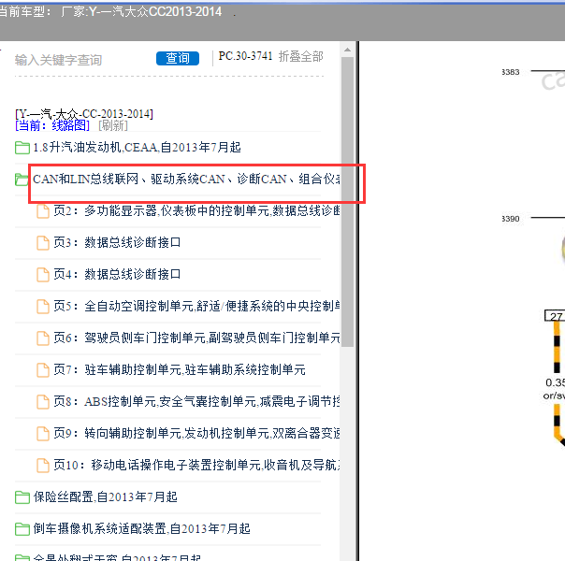Viewport: 565px width, 561px height.
Task: Click the [当前：线路图] link
Action: pos(52,125)
